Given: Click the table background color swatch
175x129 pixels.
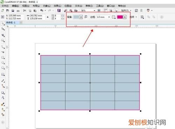Looking at the screenshot, I should [x=76, y=17].
